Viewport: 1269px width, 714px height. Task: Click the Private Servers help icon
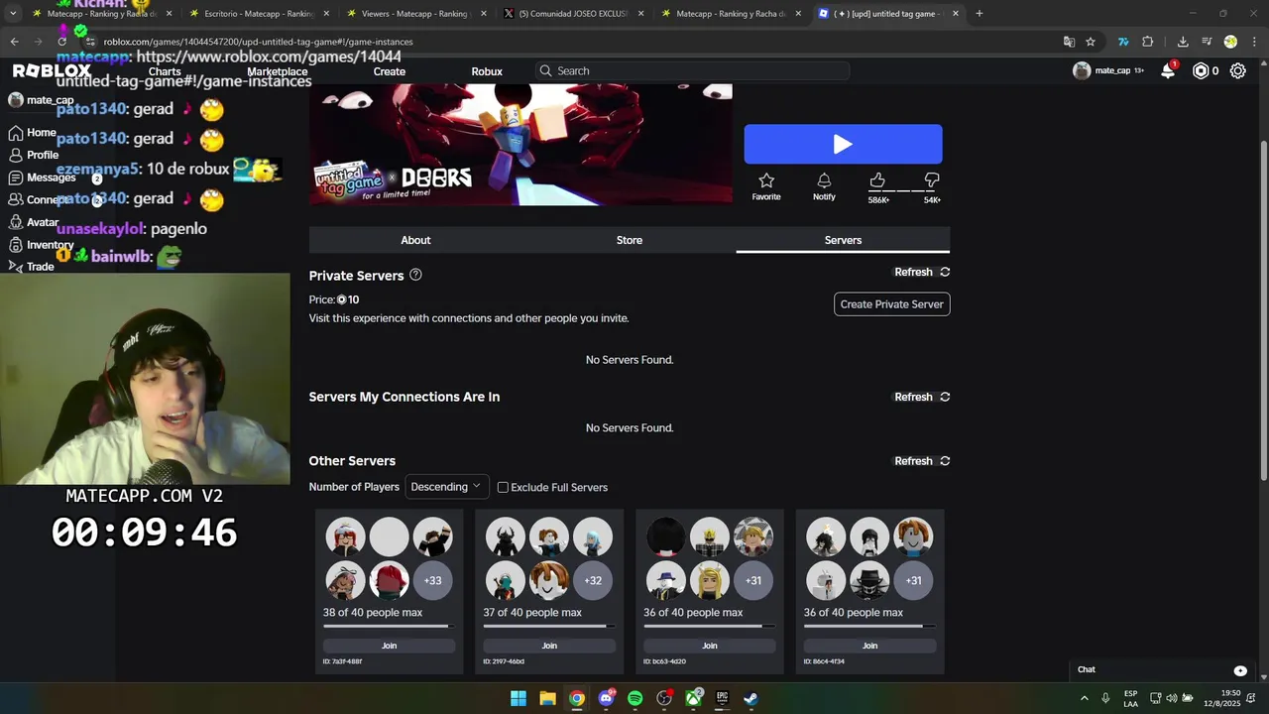[415, 275]
